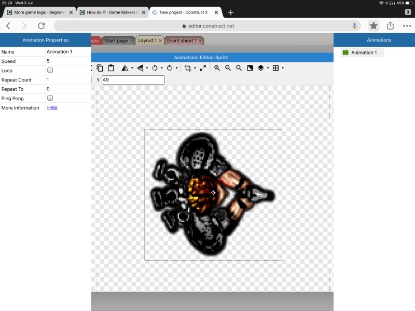Open the share sheet icon
415x311 pixels.
point(391,25)
